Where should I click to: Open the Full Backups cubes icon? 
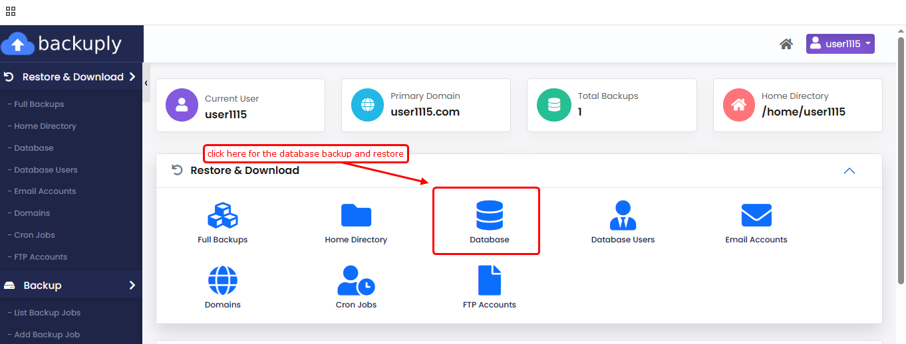click(222, 216)
